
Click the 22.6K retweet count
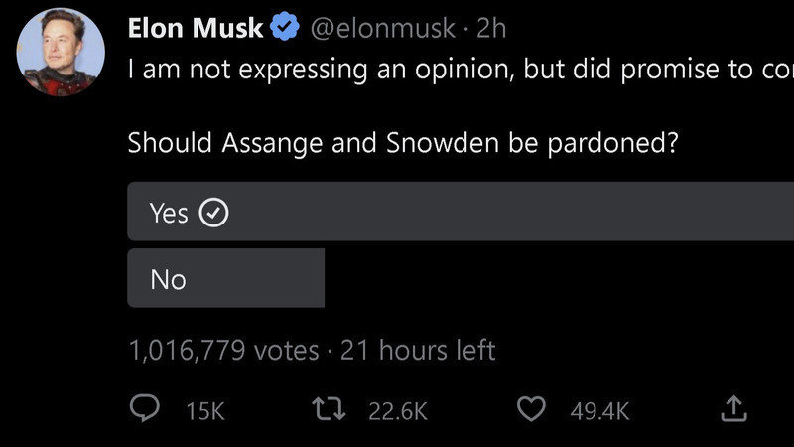pos(397,410)
